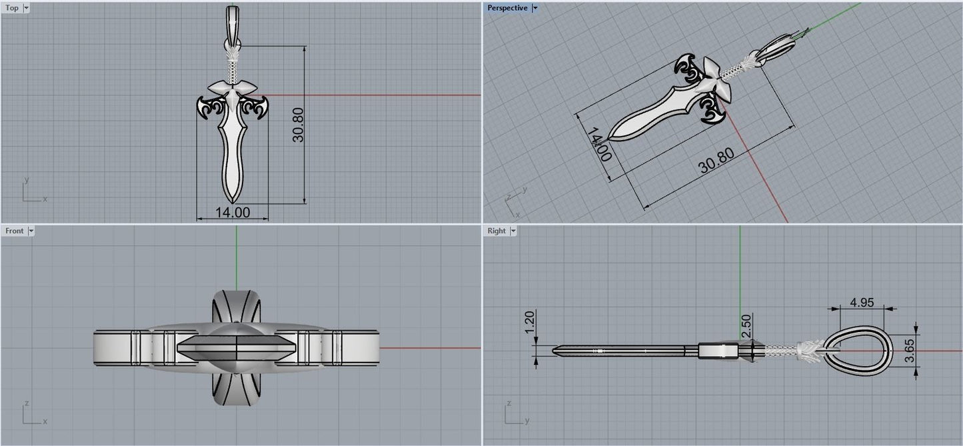Open the Front viewport dropdown arrow
The width and height of the screenshot is (963, 446).
(x=31, y=231)
